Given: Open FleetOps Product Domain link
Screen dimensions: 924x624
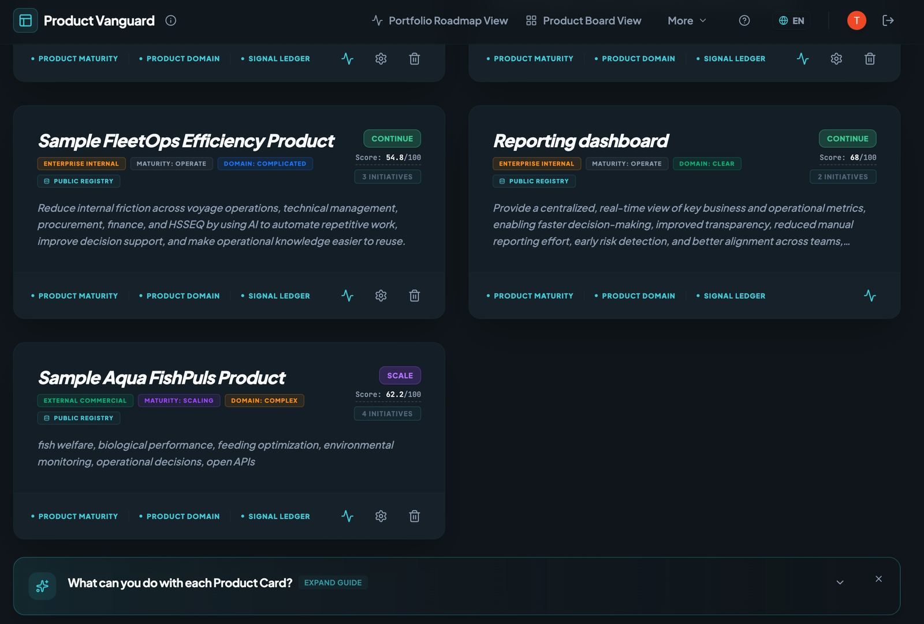Looking at the screenshot, I should 180,296.
